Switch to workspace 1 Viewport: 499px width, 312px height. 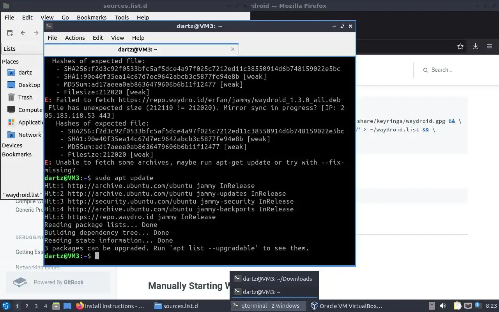17,306
